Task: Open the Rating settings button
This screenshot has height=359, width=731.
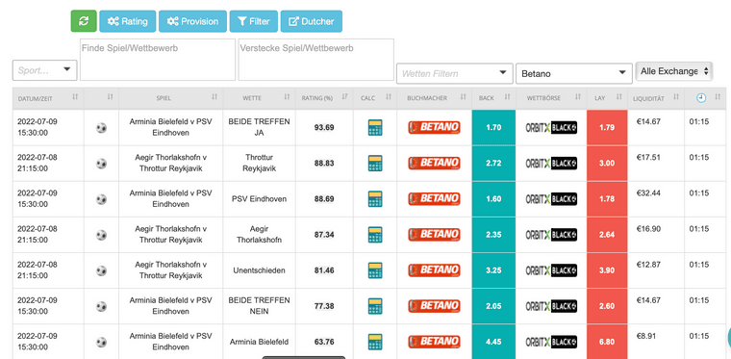Action: point(128,21)
